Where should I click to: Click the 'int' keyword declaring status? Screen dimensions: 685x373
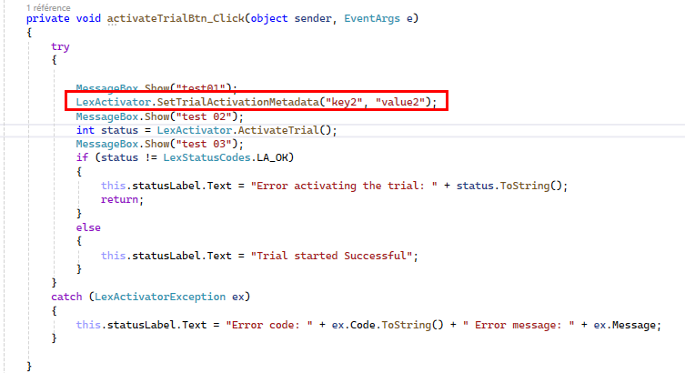coord(86,130)
